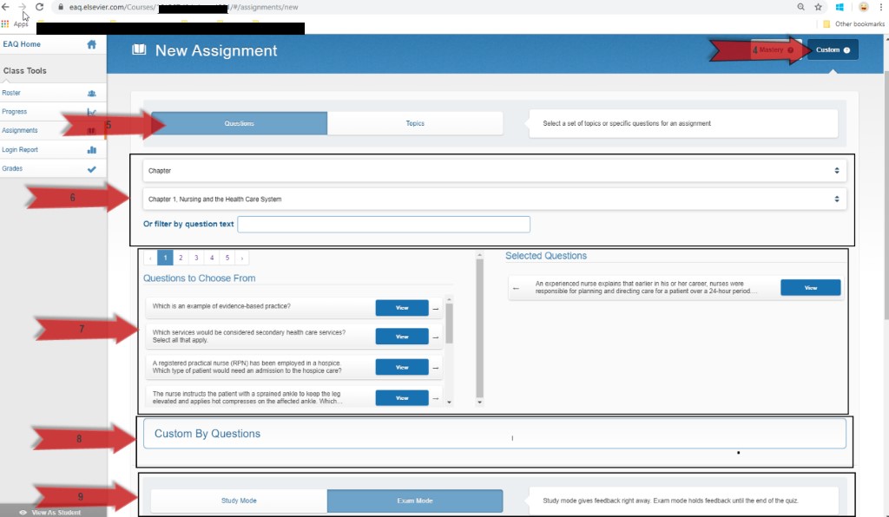Select the Questions tab
The height and width of the screenshot is (517, 889).
240,123
